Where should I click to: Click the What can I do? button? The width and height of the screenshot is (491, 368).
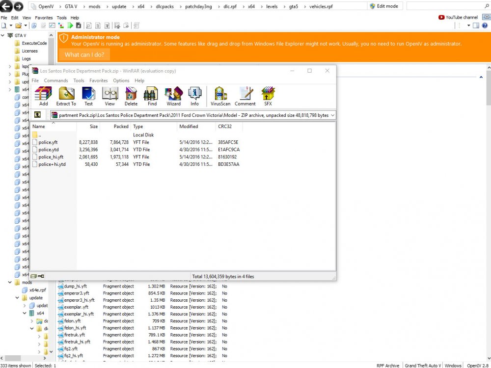click(x=84, y=54)
